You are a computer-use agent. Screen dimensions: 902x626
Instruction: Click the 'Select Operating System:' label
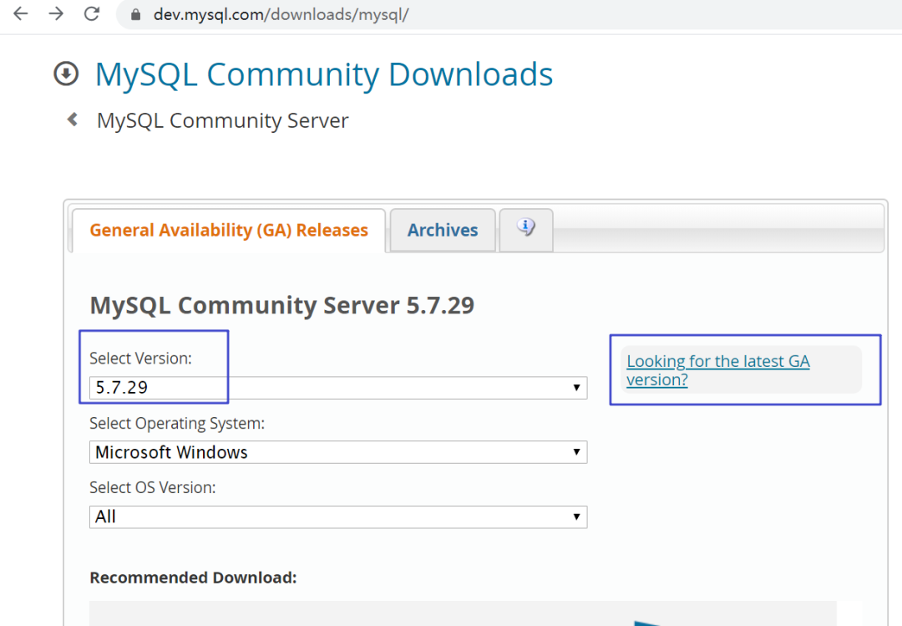tap(176, 424)
